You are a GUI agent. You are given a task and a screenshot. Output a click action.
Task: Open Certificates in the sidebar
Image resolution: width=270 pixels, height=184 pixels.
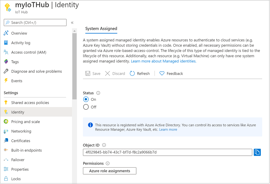pyautogui.click(x=21, y=141)
